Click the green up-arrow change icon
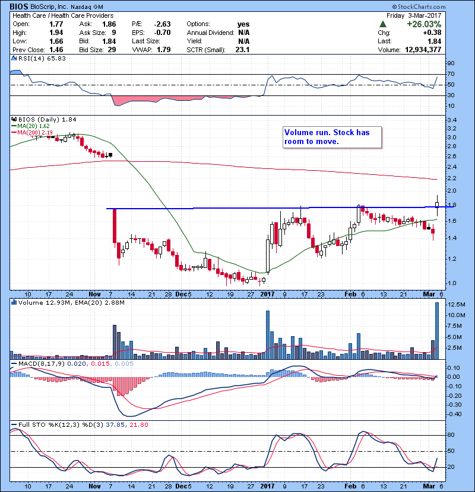This screenshot has height=492, width=475. coord(382,24)
